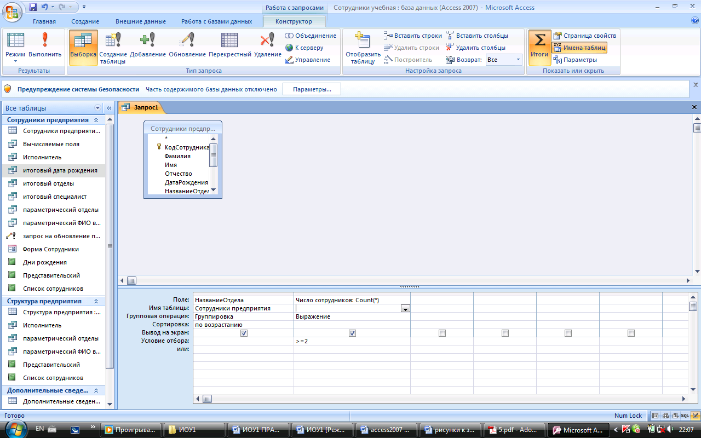
Task: Toggle Вывод на экран for Число сотрудников column
Action: [x=352, y=333]
